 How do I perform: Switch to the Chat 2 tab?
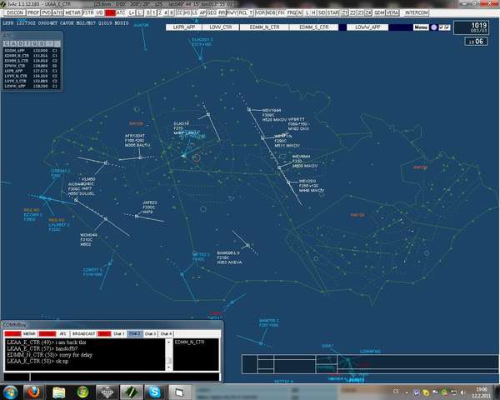click(x=135, y=333)
